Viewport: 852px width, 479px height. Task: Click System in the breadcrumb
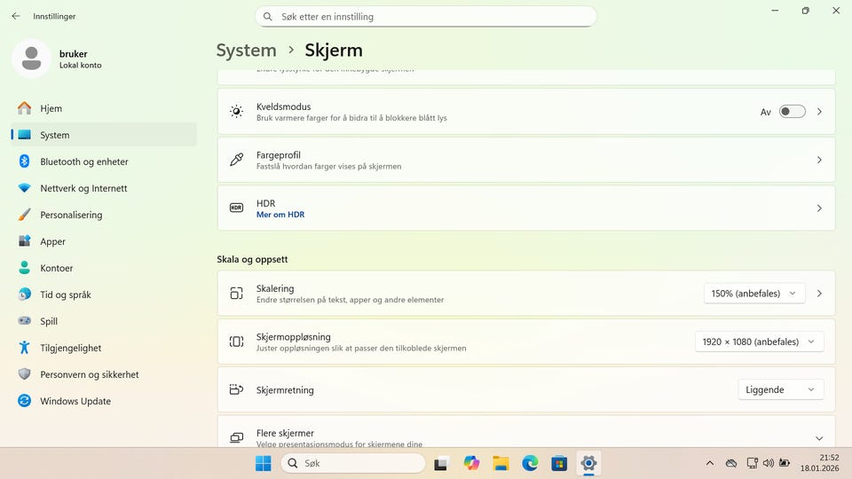(x=246, y=50)
